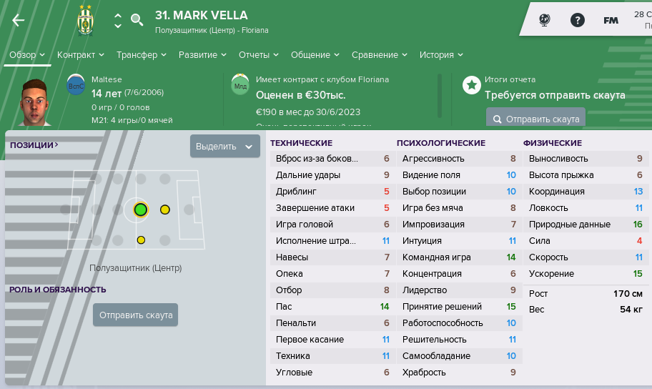
Task: Click Отправить скаута button under role section
Action: 136,315
